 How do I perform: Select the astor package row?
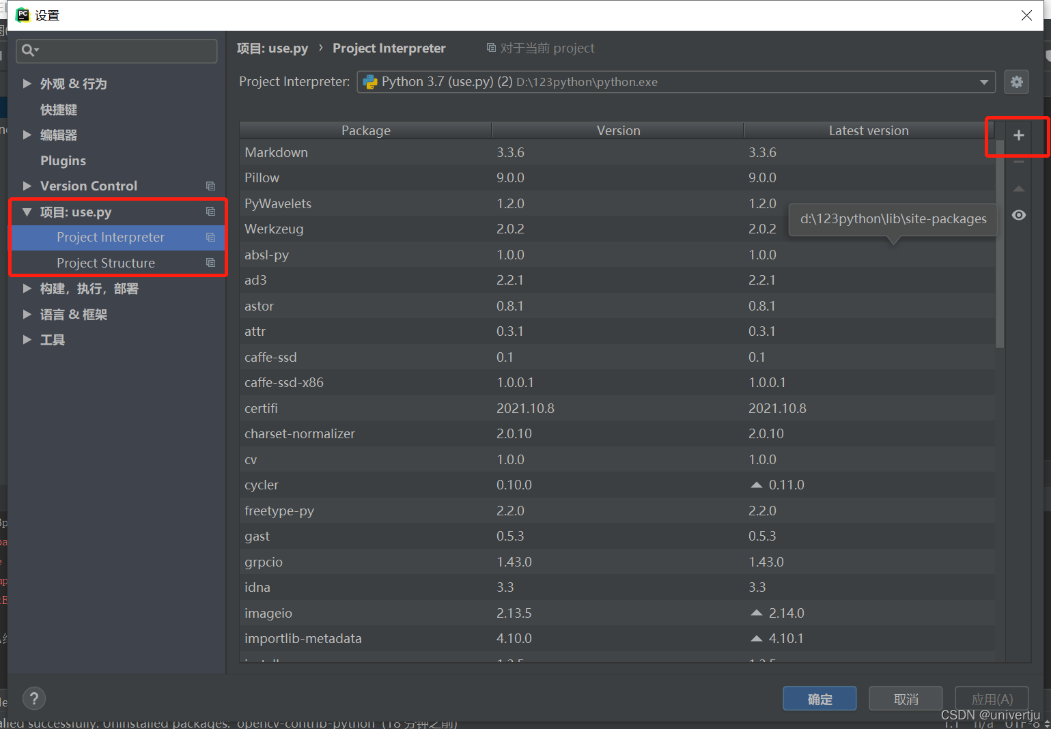(x=617, y=306)
